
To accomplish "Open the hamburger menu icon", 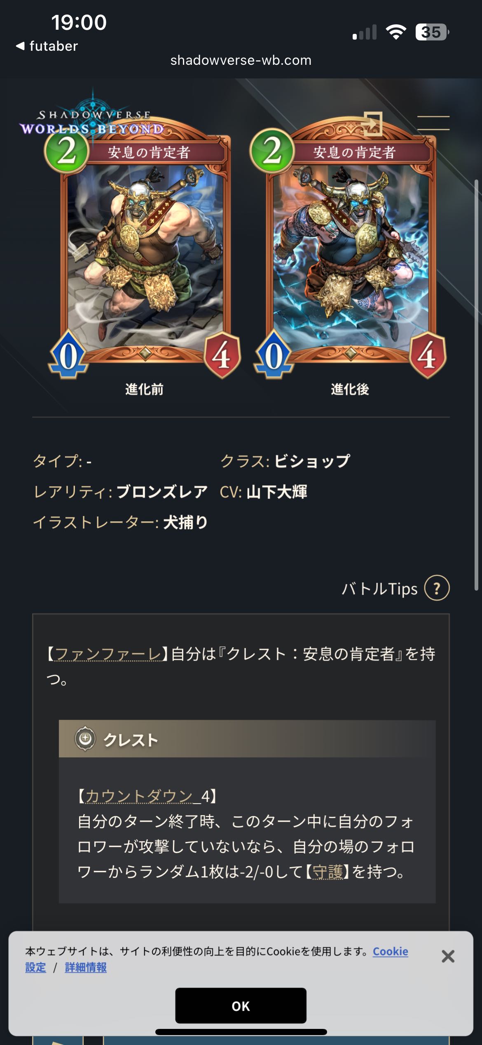I will [x=433, y=123].
